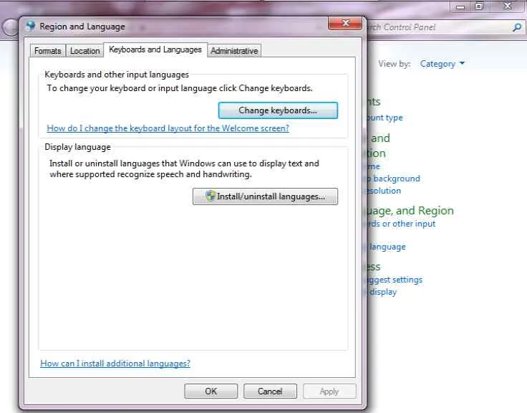Cancel the Region and Language dialog
The width and height of the screenshot is (527, 413).
tap(270, 391)
